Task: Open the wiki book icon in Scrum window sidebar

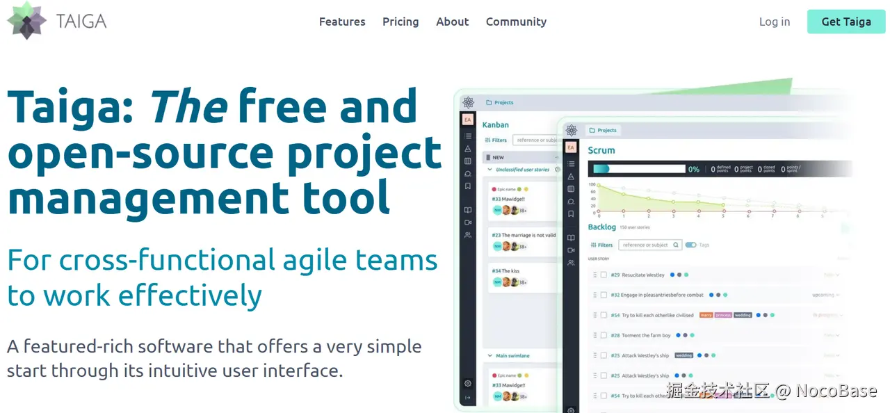Action: tap(571, 238)
